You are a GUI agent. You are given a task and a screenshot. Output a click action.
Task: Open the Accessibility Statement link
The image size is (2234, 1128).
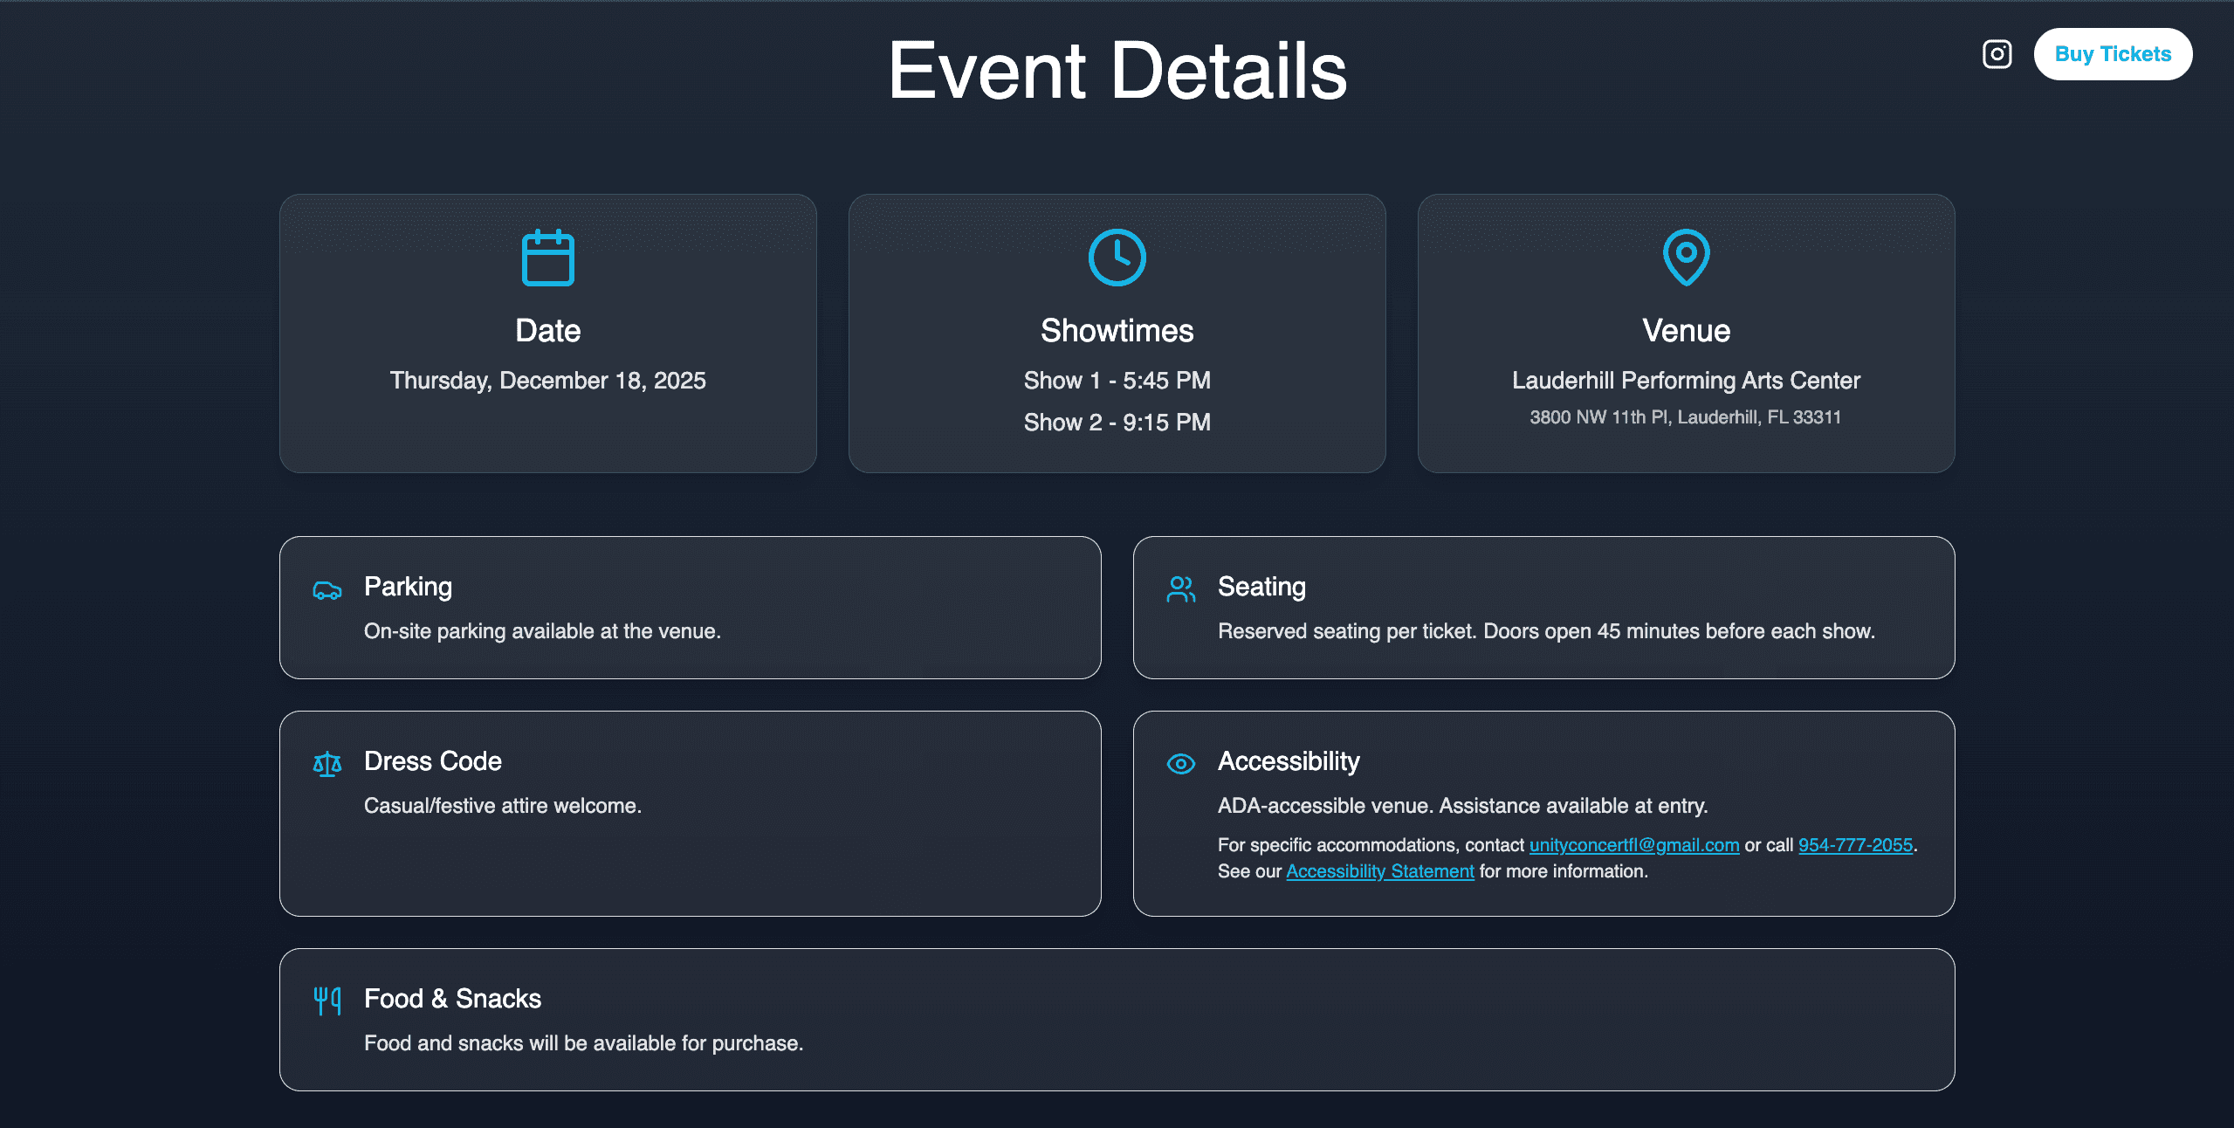[x=1379, y=871]
